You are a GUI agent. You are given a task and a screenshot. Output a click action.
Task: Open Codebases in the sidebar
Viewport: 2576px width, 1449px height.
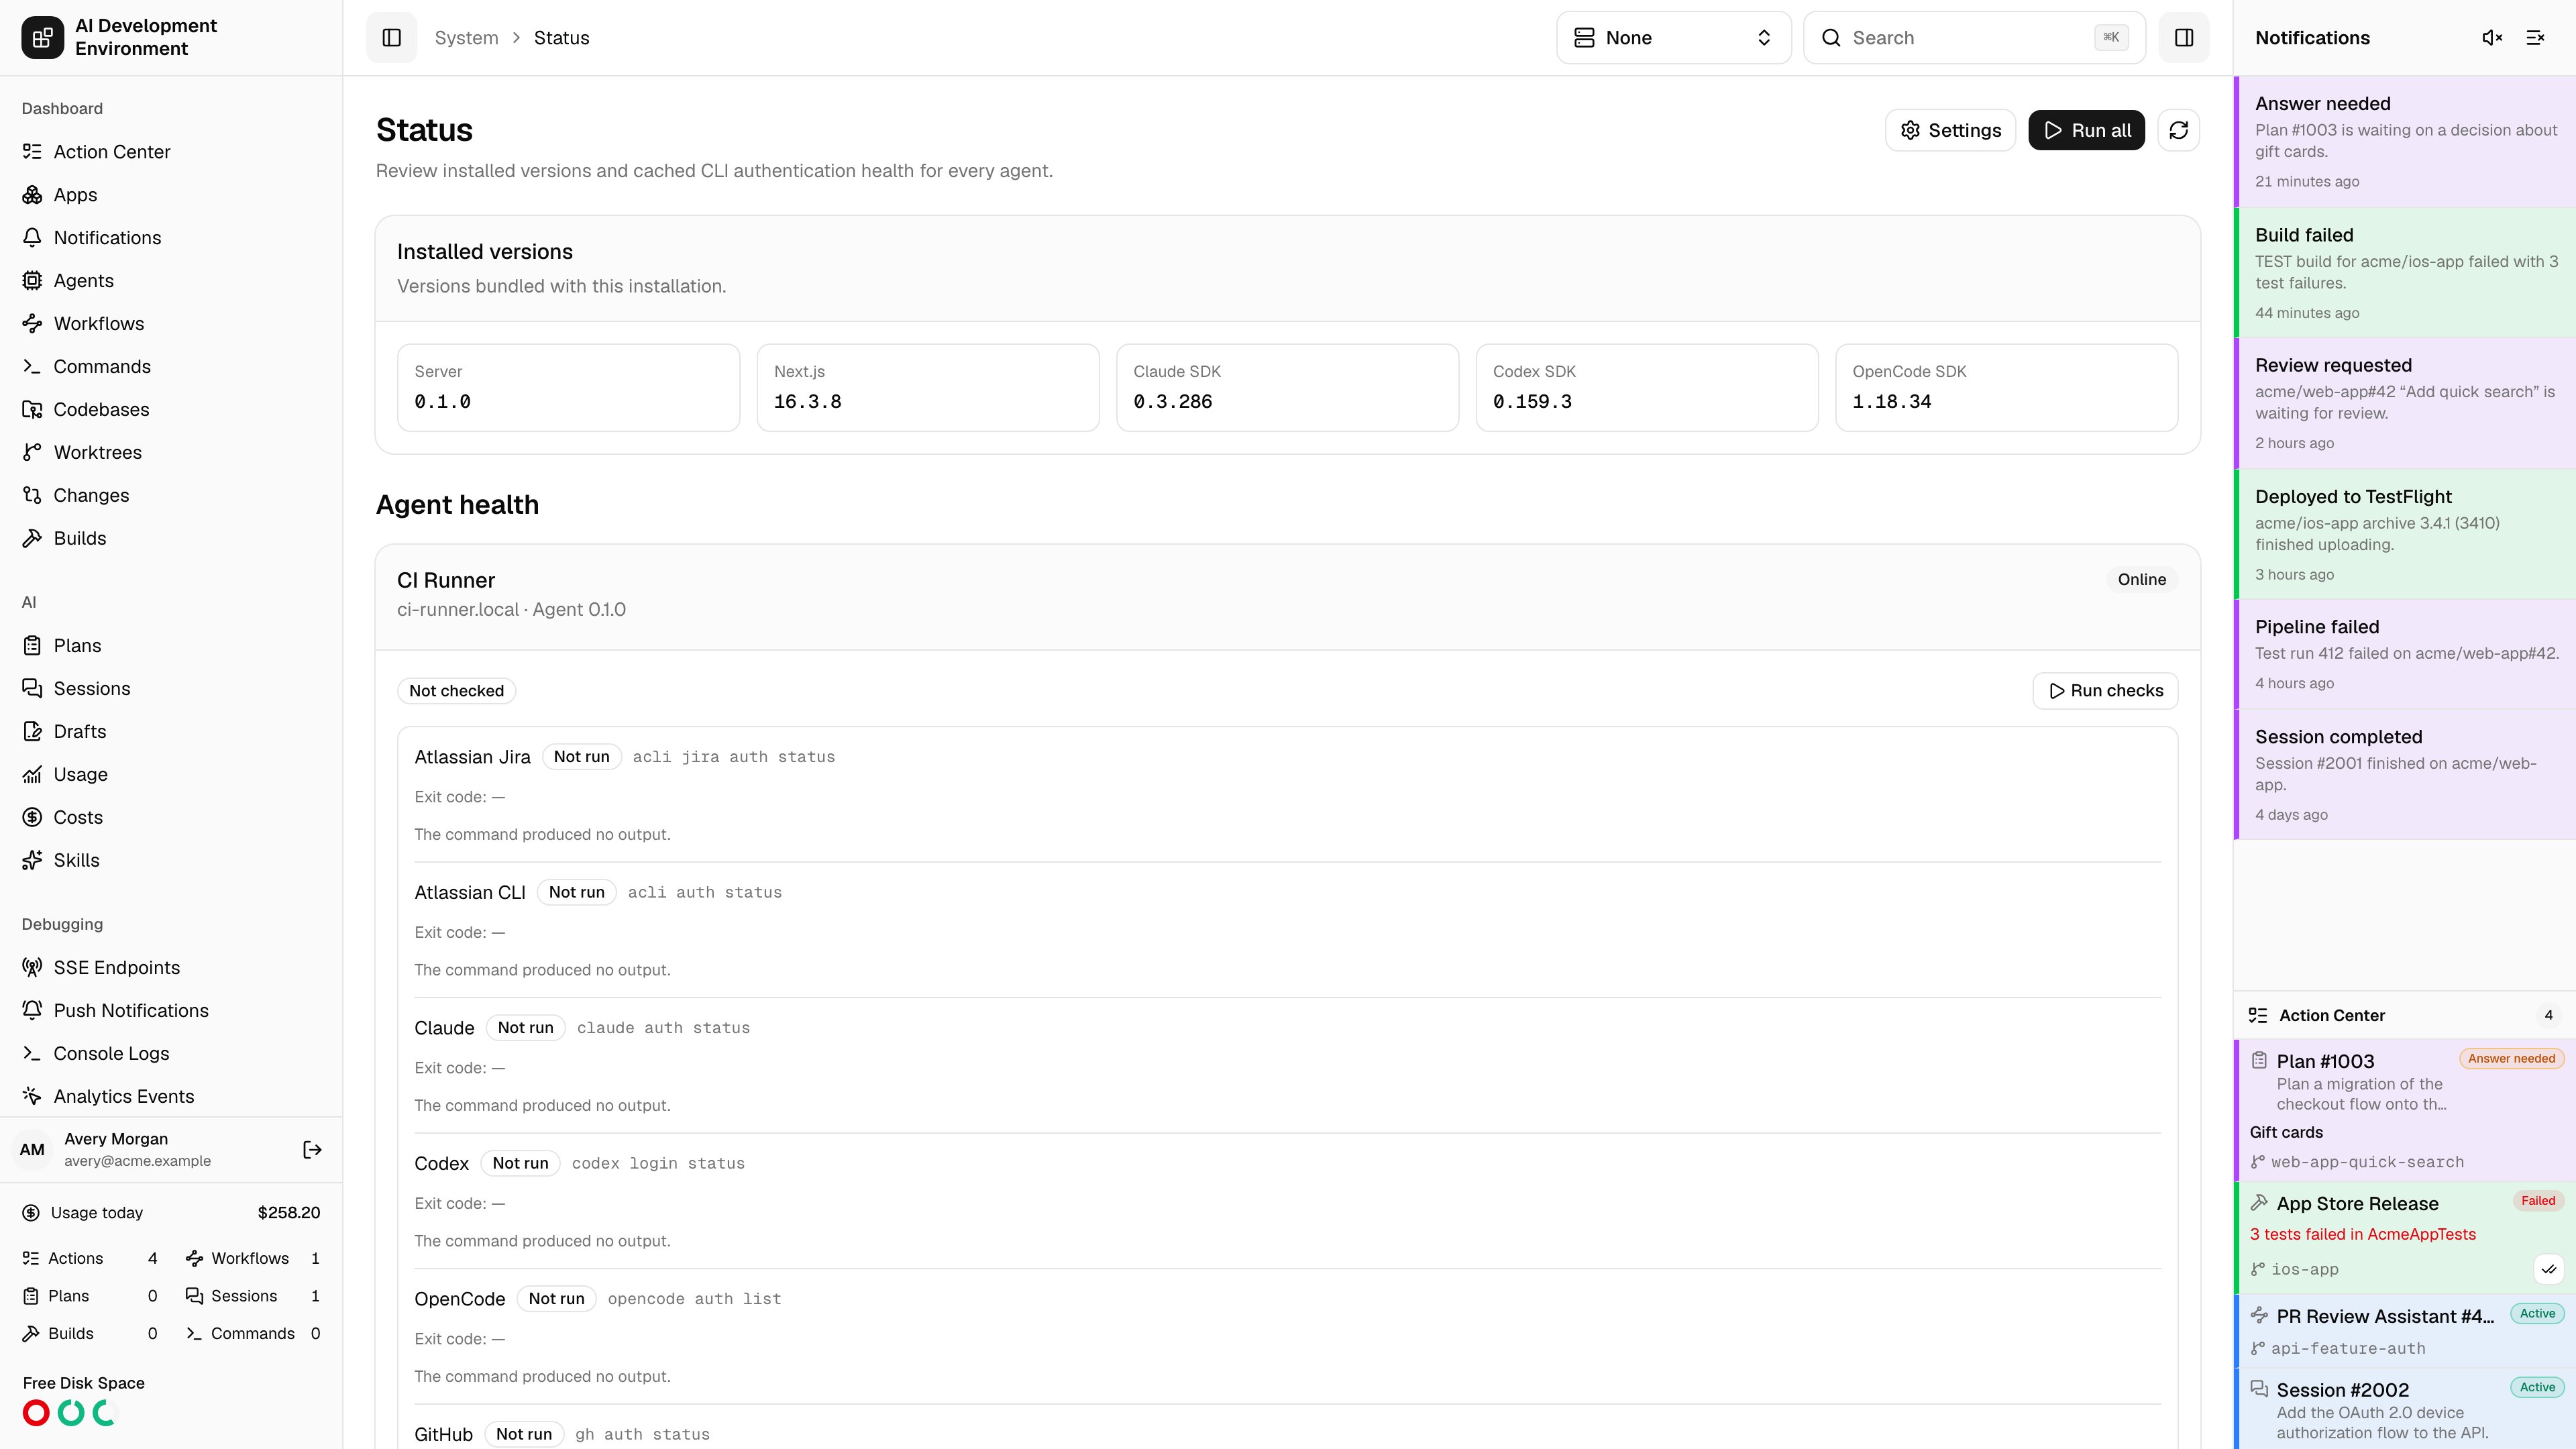tap(171, 410)
